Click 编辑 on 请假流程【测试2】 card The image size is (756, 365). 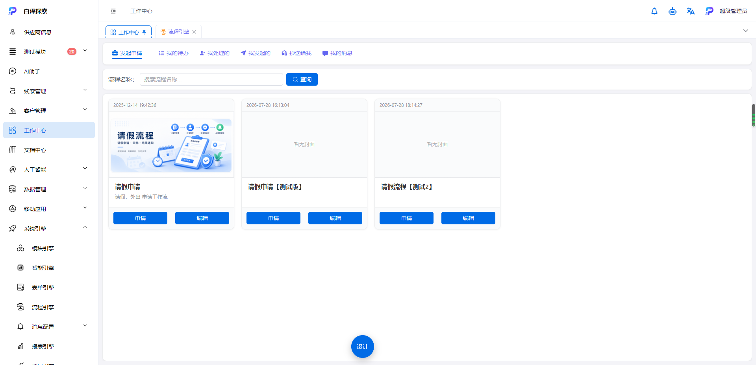[468, 218]
